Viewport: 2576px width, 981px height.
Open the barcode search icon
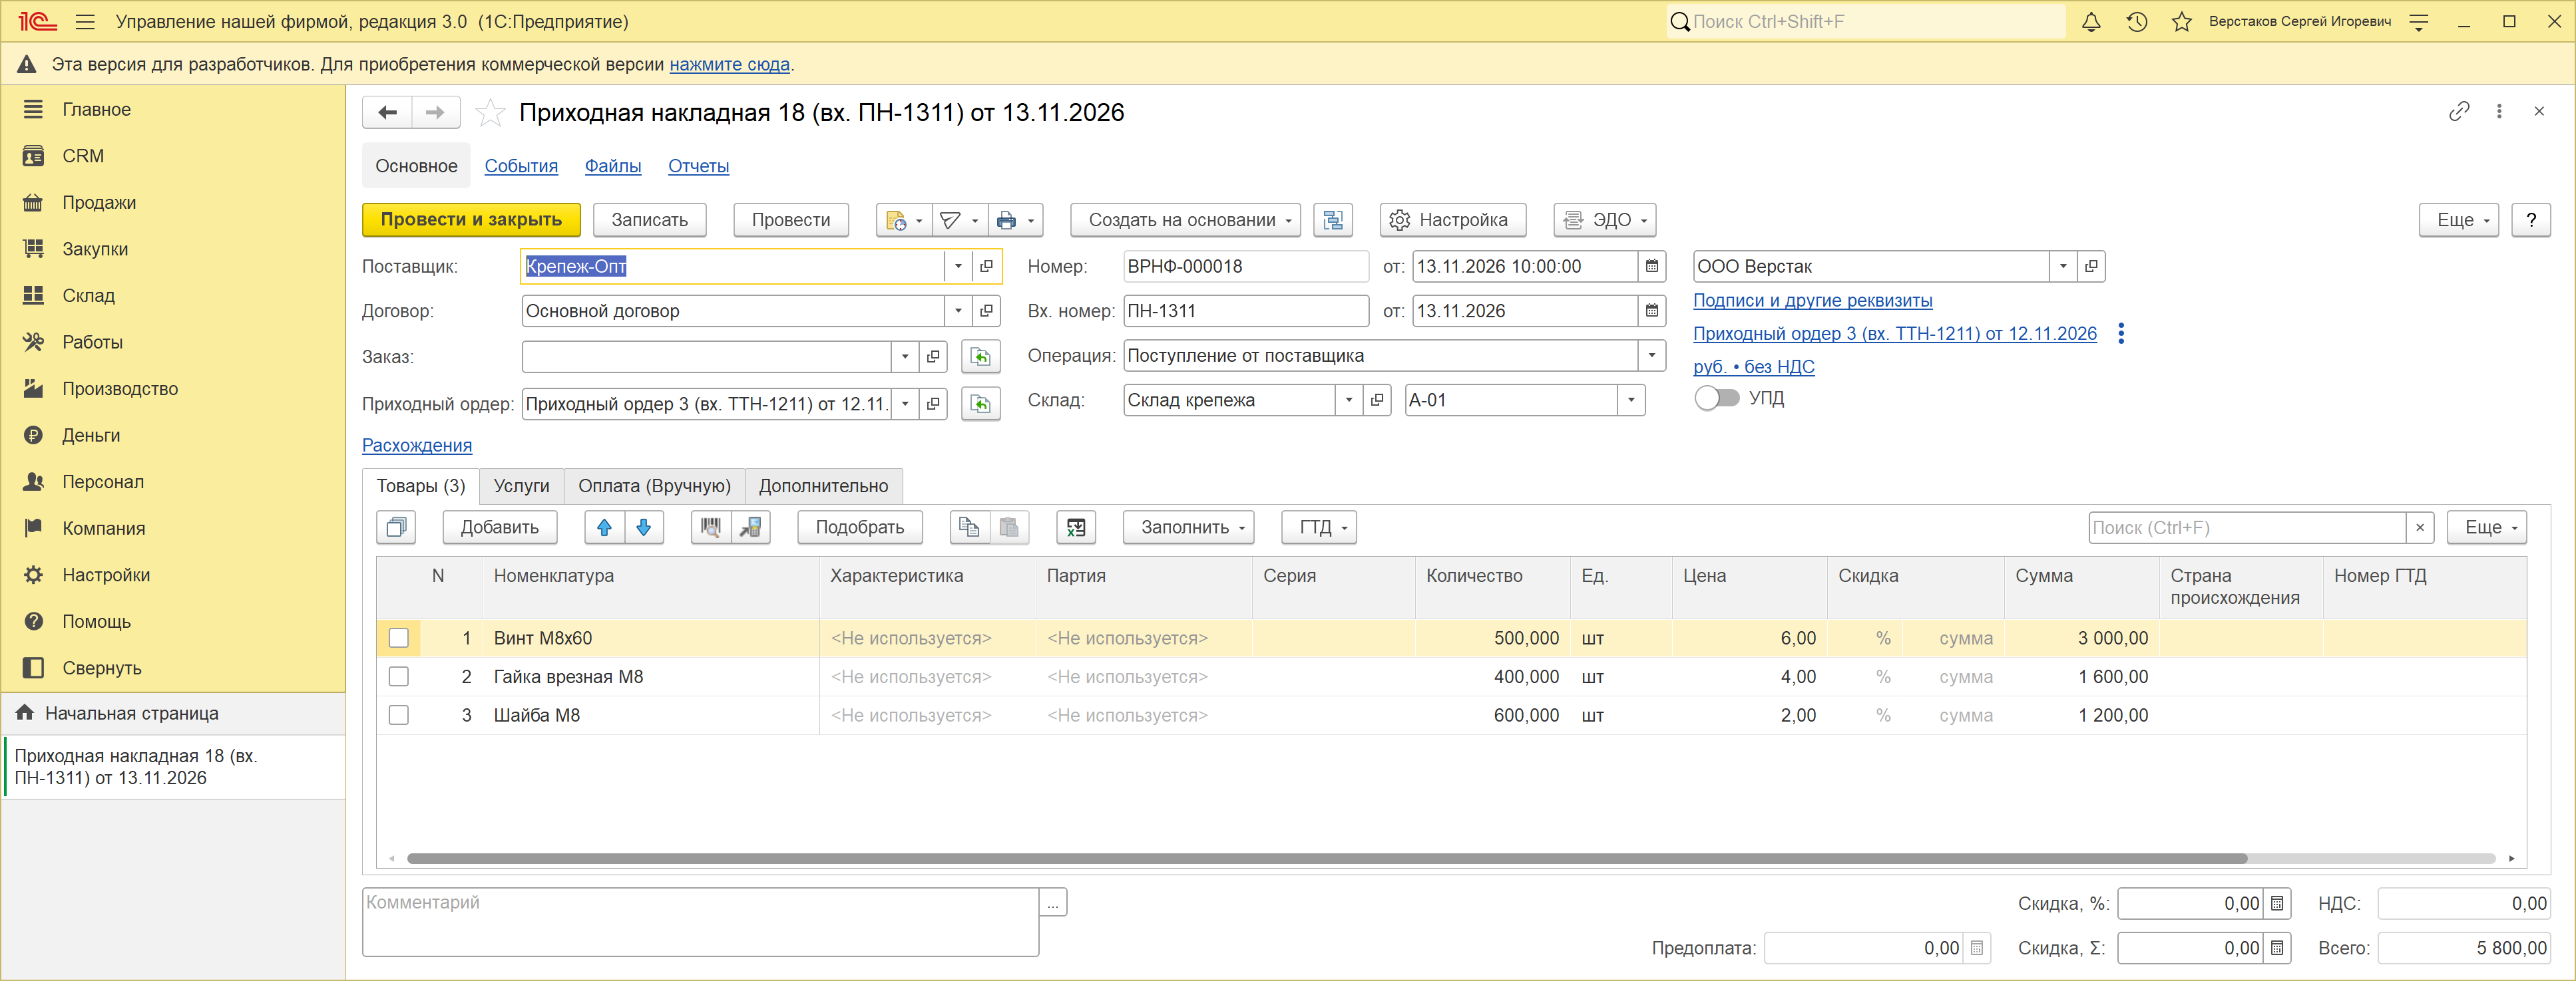[x=711, y=527]
